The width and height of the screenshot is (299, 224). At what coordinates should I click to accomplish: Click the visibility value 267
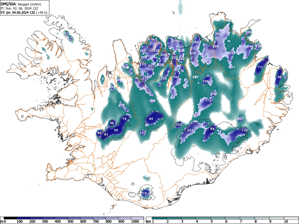(240, 119)
